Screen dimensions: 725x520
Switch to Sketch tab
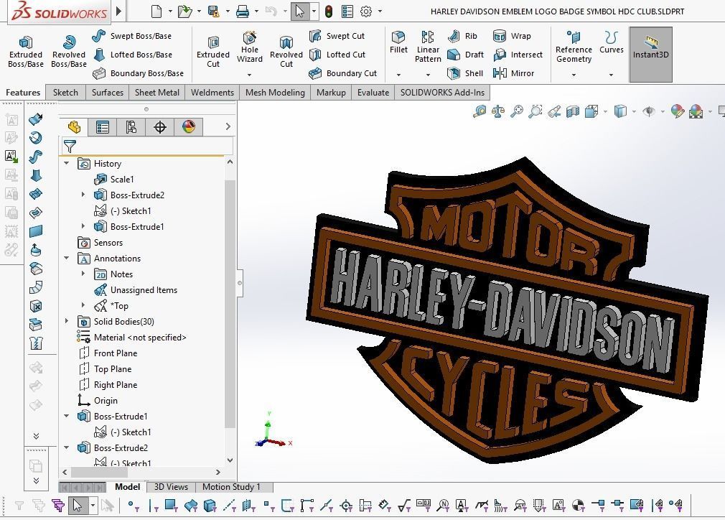(x=65, y=93)
